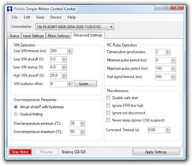The width and height of the screenshot is (192, 166).
Task: Click the VIN multiplier offset spinner arrows
Action: coord(70,84)
